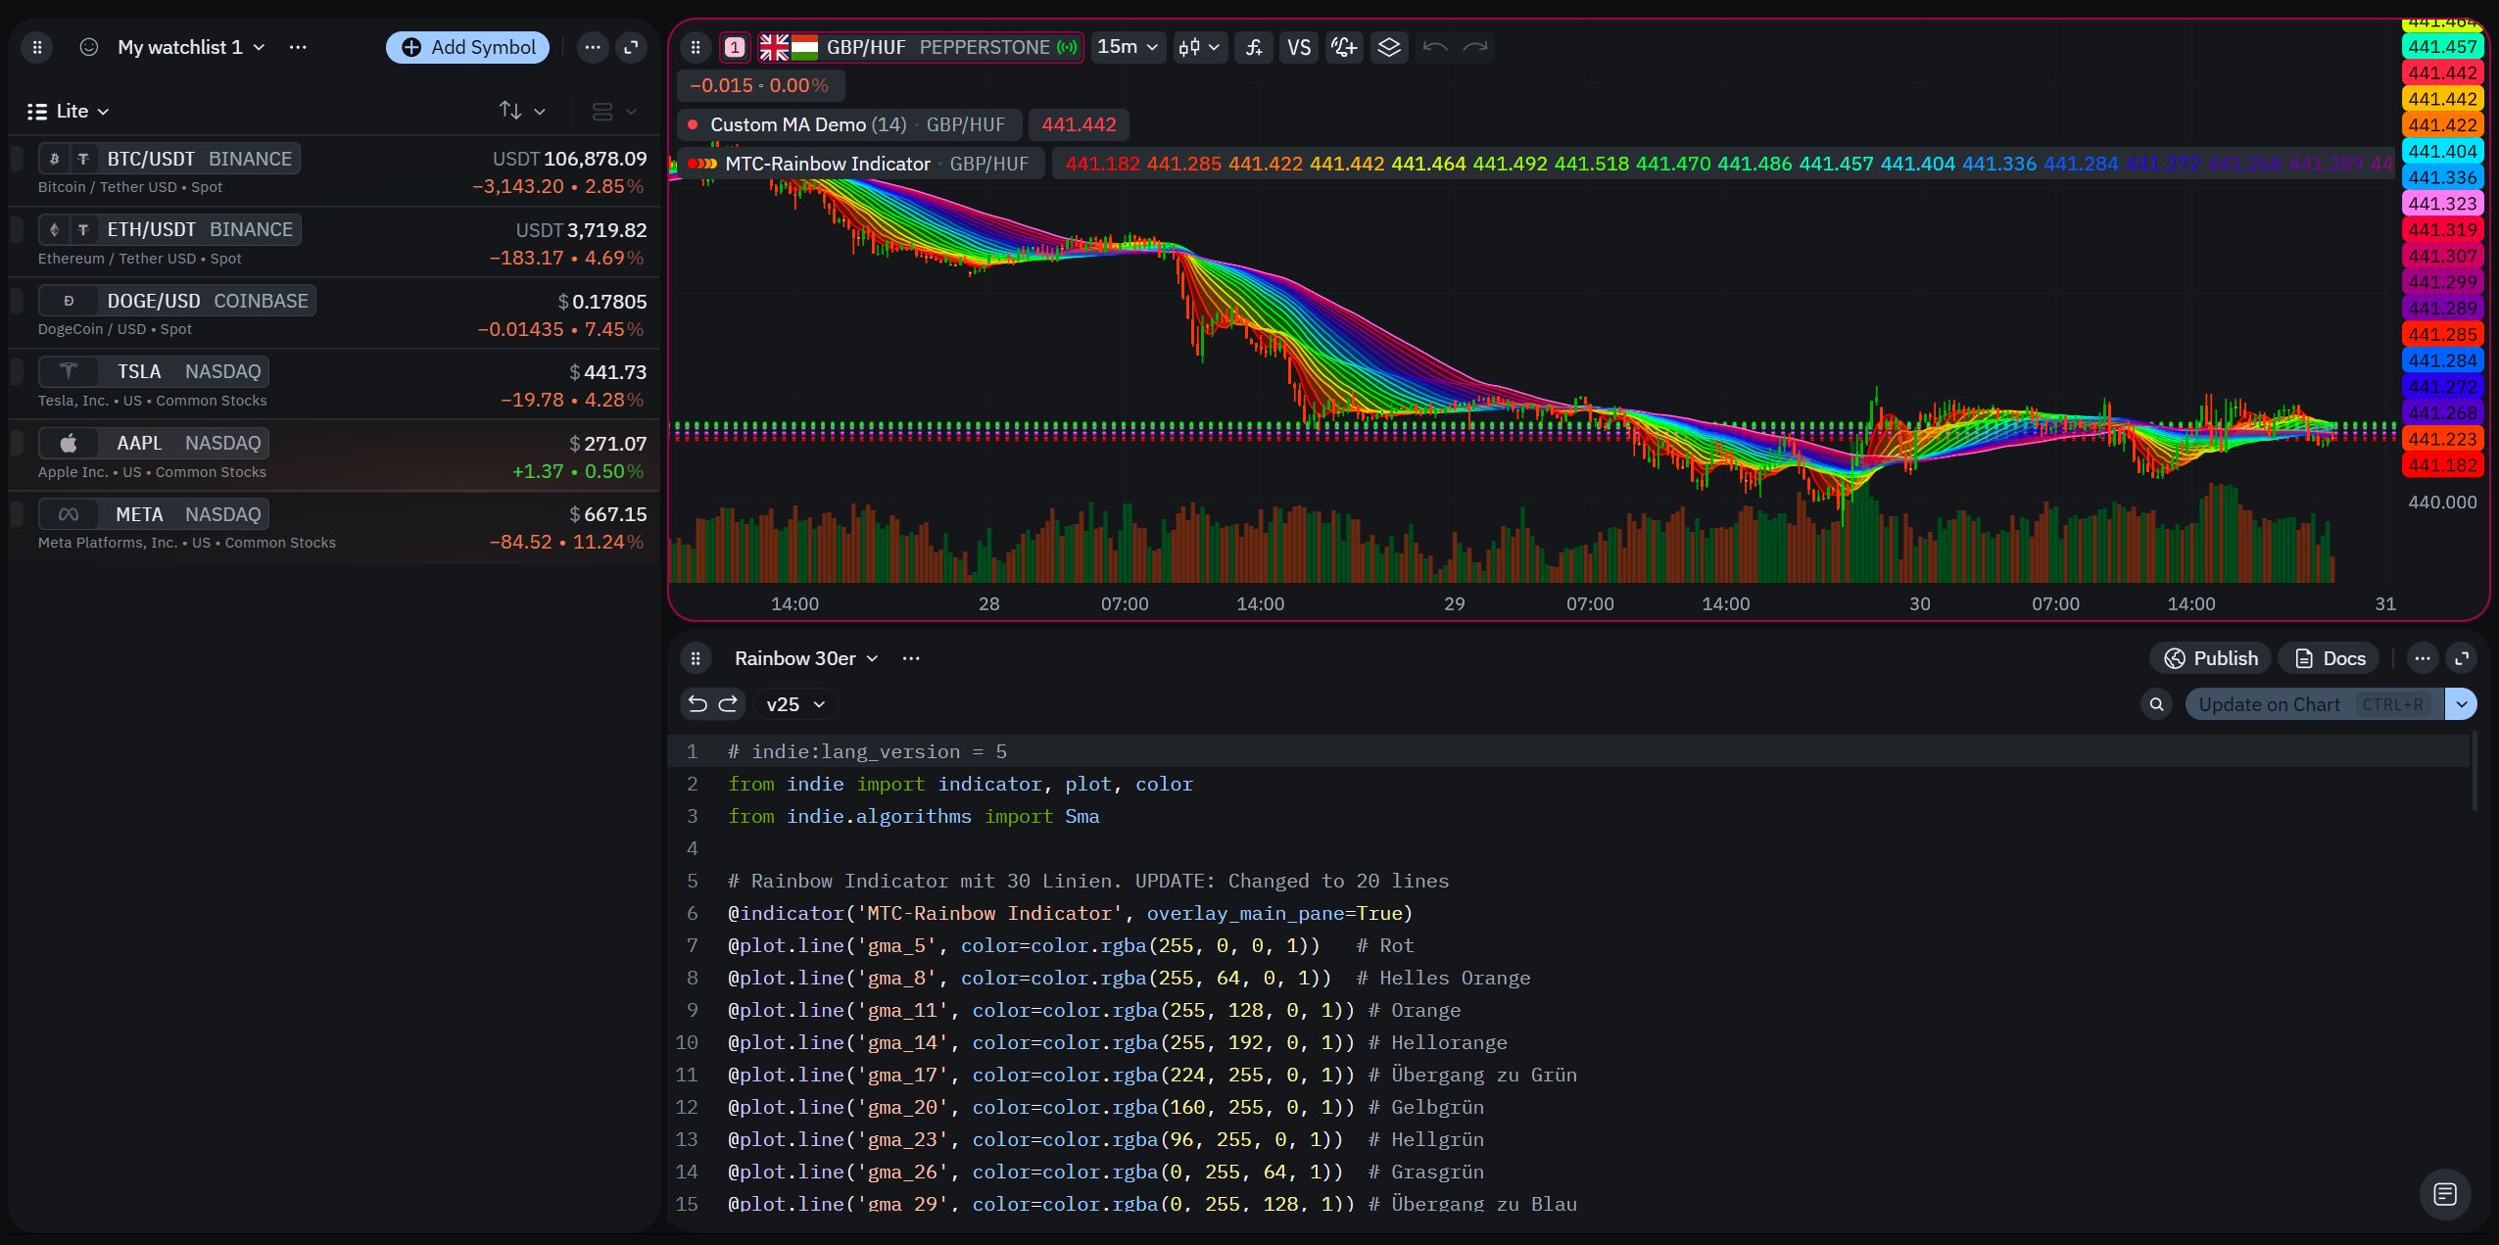Click the red color dot of Custom MA Demo

tap(694, 123)
